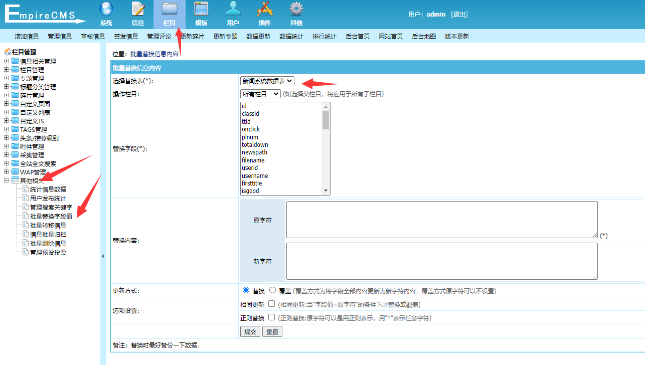Open the 管理信息 menu item
This screenshot has width=645, height=365.
(x=59, y=36)
